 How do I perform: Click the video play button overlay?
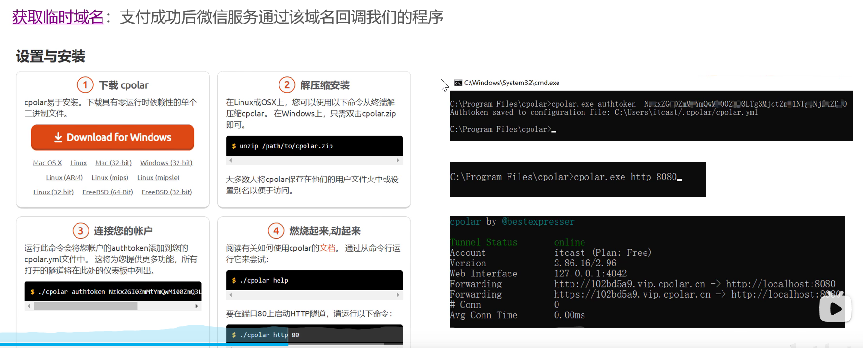836,309
